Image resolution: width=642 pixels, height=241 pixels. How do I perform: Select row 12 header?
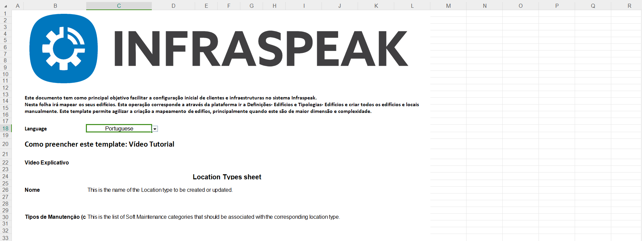(x=5, y=88)
